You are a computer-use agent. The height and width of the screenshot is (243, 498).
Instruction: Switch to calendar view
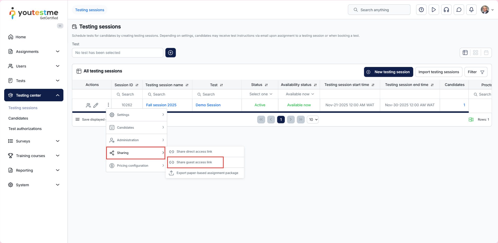(486, 53)
